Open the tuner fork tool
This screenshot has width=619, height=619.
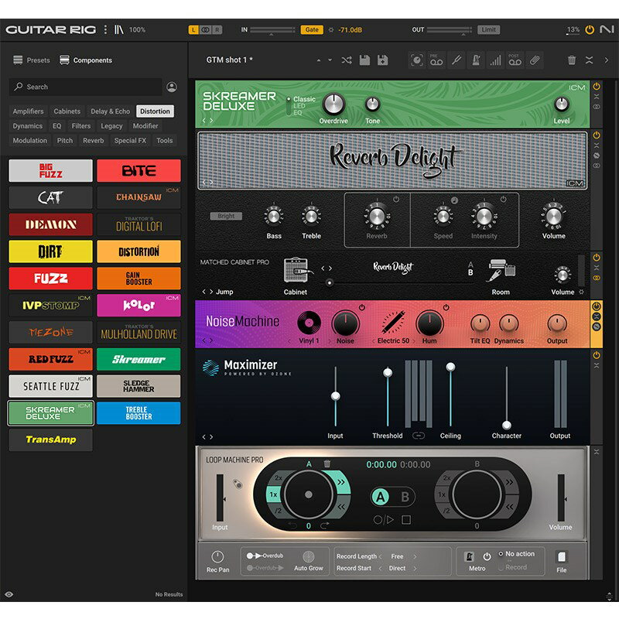pos(457,60)
